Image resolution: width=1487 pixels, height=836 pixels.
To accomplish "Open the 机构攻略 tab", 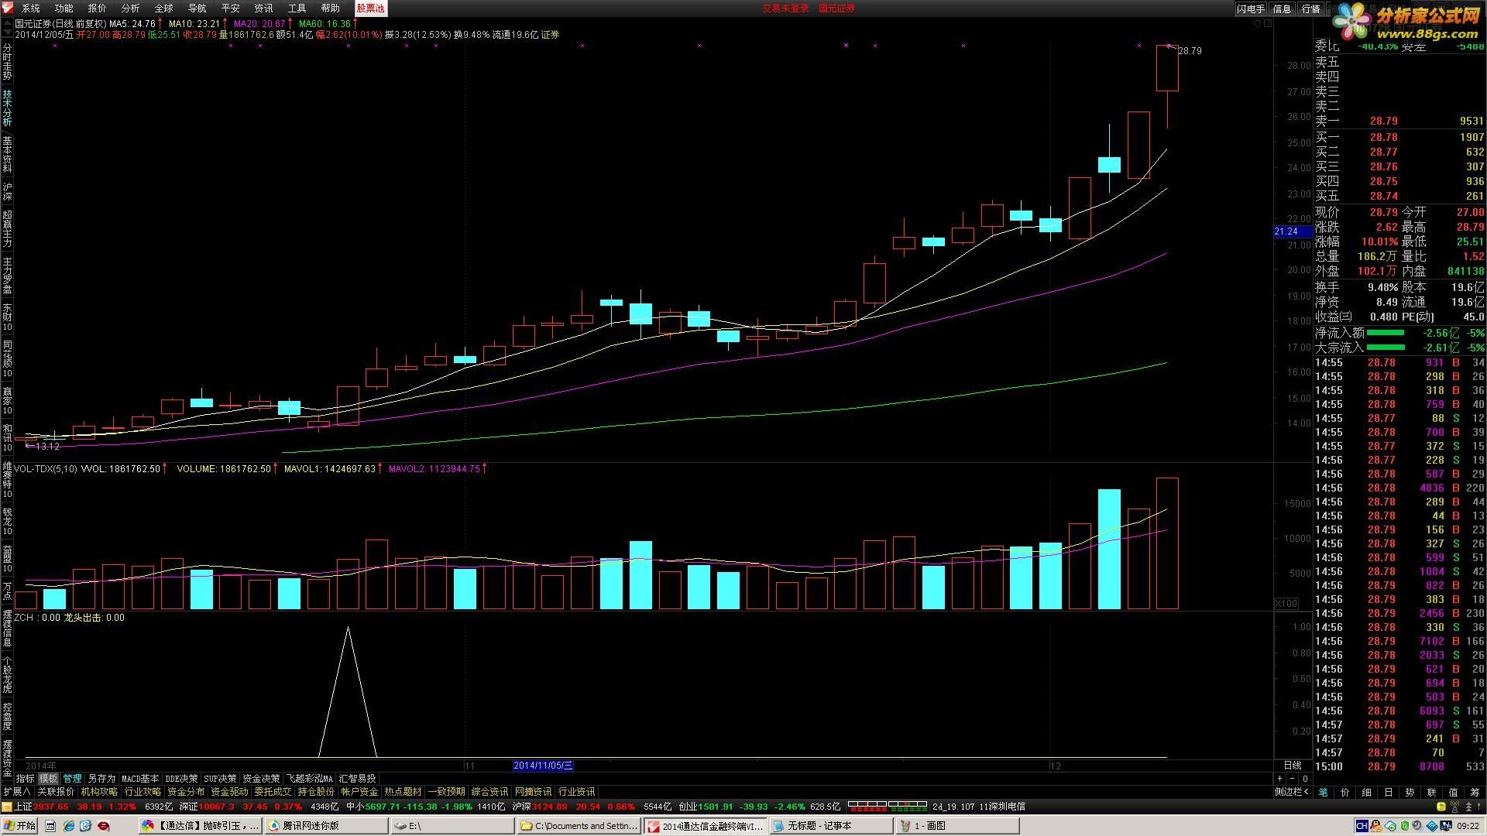I will click(x=99, y=792).
